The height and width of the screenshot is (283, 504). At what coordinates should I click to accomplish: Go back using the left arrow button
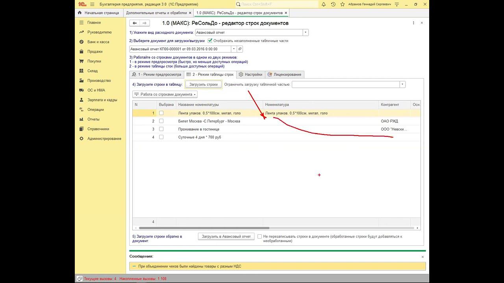click(x=135, y=23)
